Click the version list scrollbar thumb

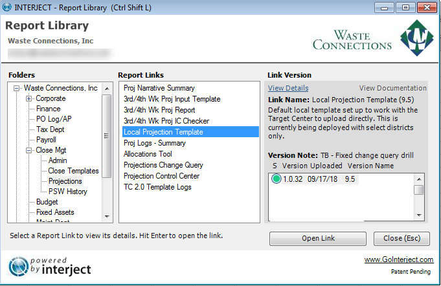coord(419,190)
